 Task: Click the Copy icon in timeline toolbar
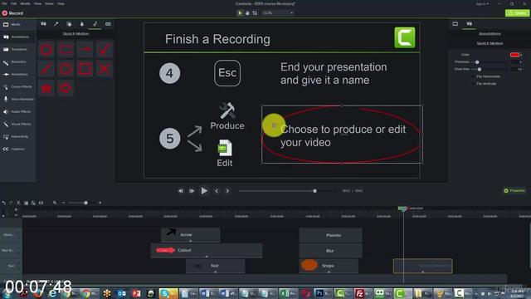click(x=26, y=203)
